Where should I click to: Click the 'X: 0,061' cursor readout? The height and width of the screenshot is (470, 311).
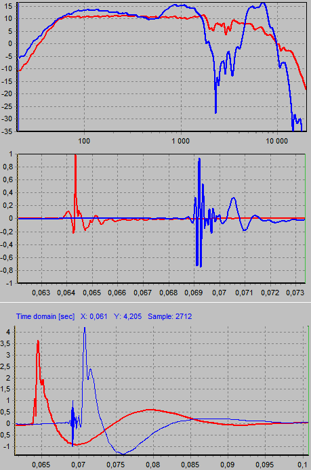coord(94,316)
